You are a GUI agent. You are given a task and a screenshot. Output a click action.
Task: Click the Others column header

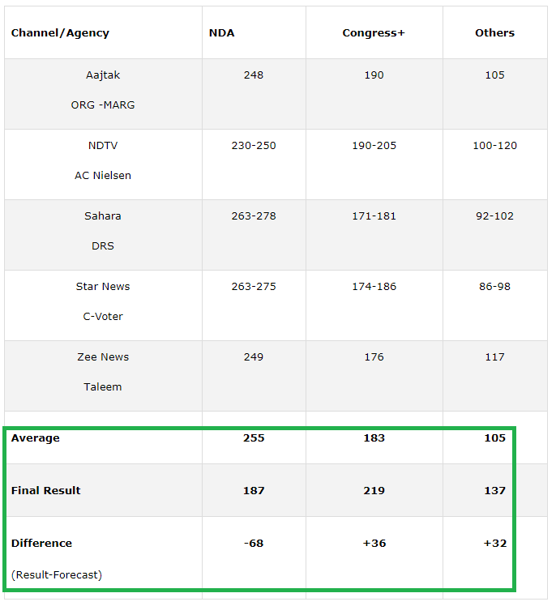[494, 33]
